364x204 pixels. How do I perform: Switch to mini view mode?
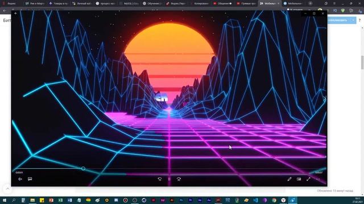[299, 179]
